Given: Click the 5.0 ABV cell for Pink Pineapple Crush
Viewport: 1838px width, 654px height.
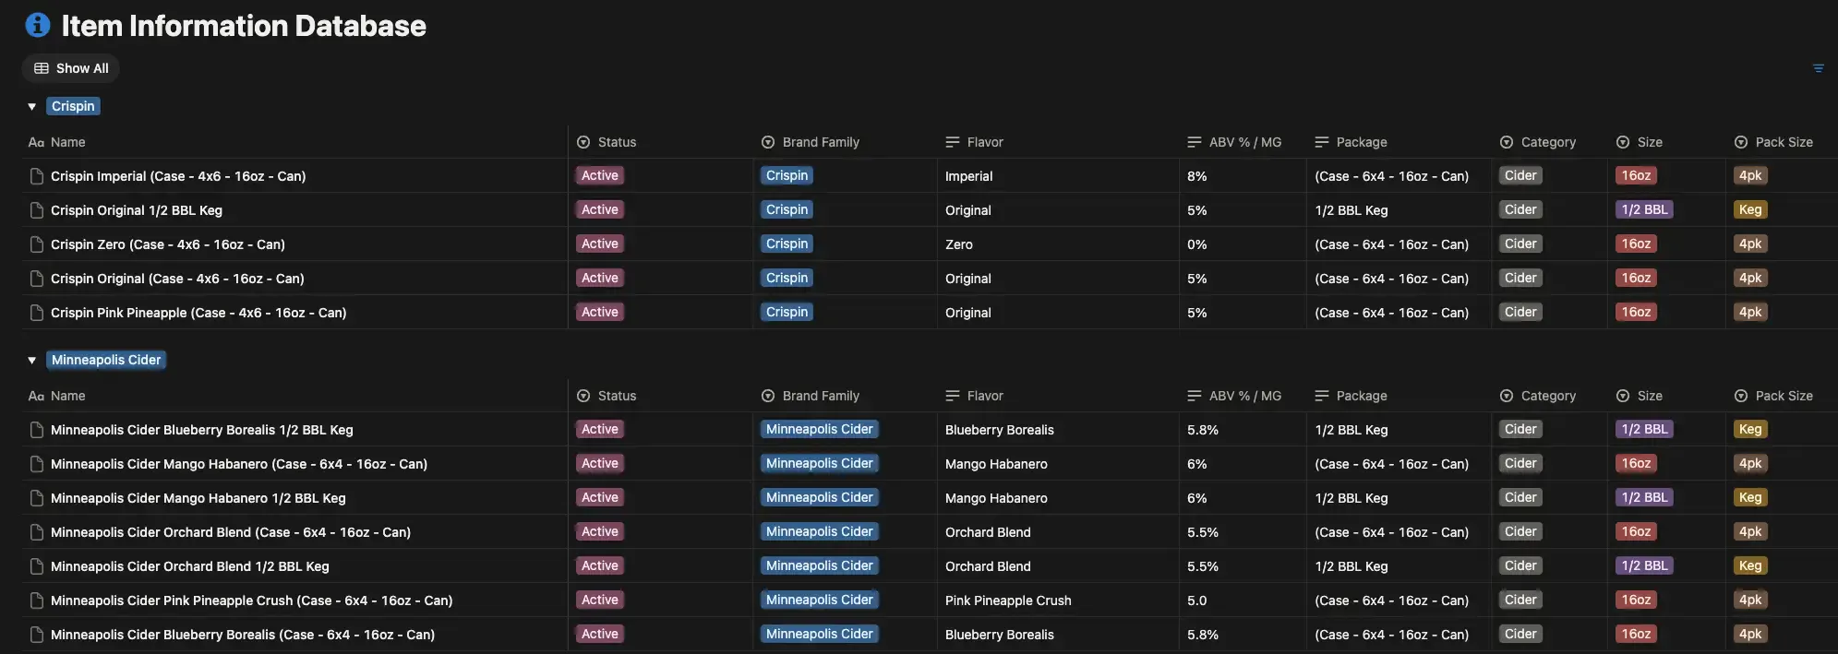Looking at the screenshot, I should coord(1197,600).
